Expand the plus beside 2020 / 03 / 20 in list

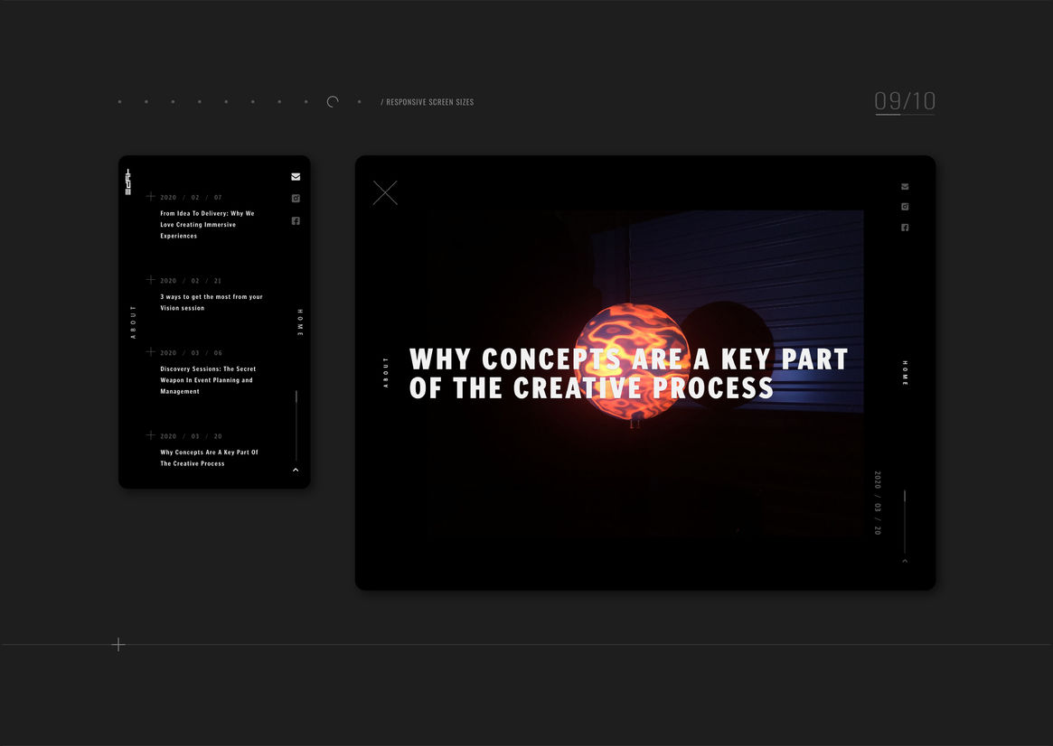pyautogui.click(x=151, y=435)
